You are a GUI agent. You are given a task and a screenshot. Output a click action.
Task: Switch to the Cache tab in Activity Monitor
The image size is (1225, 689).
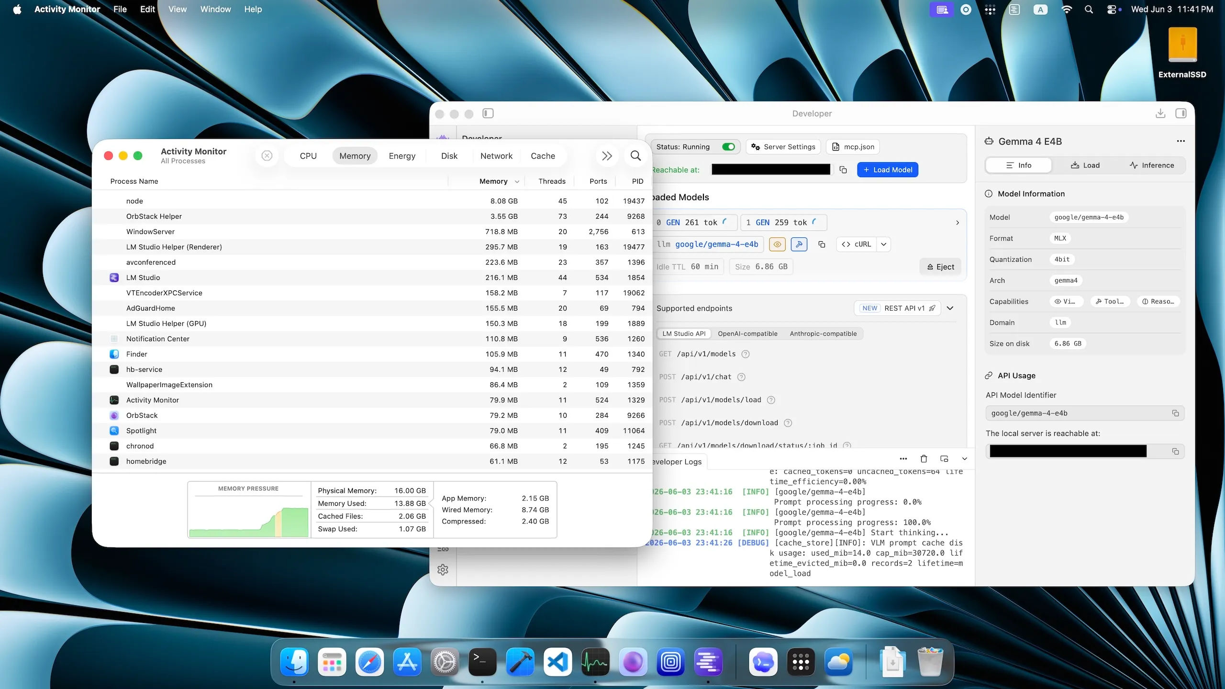(543, 156)
